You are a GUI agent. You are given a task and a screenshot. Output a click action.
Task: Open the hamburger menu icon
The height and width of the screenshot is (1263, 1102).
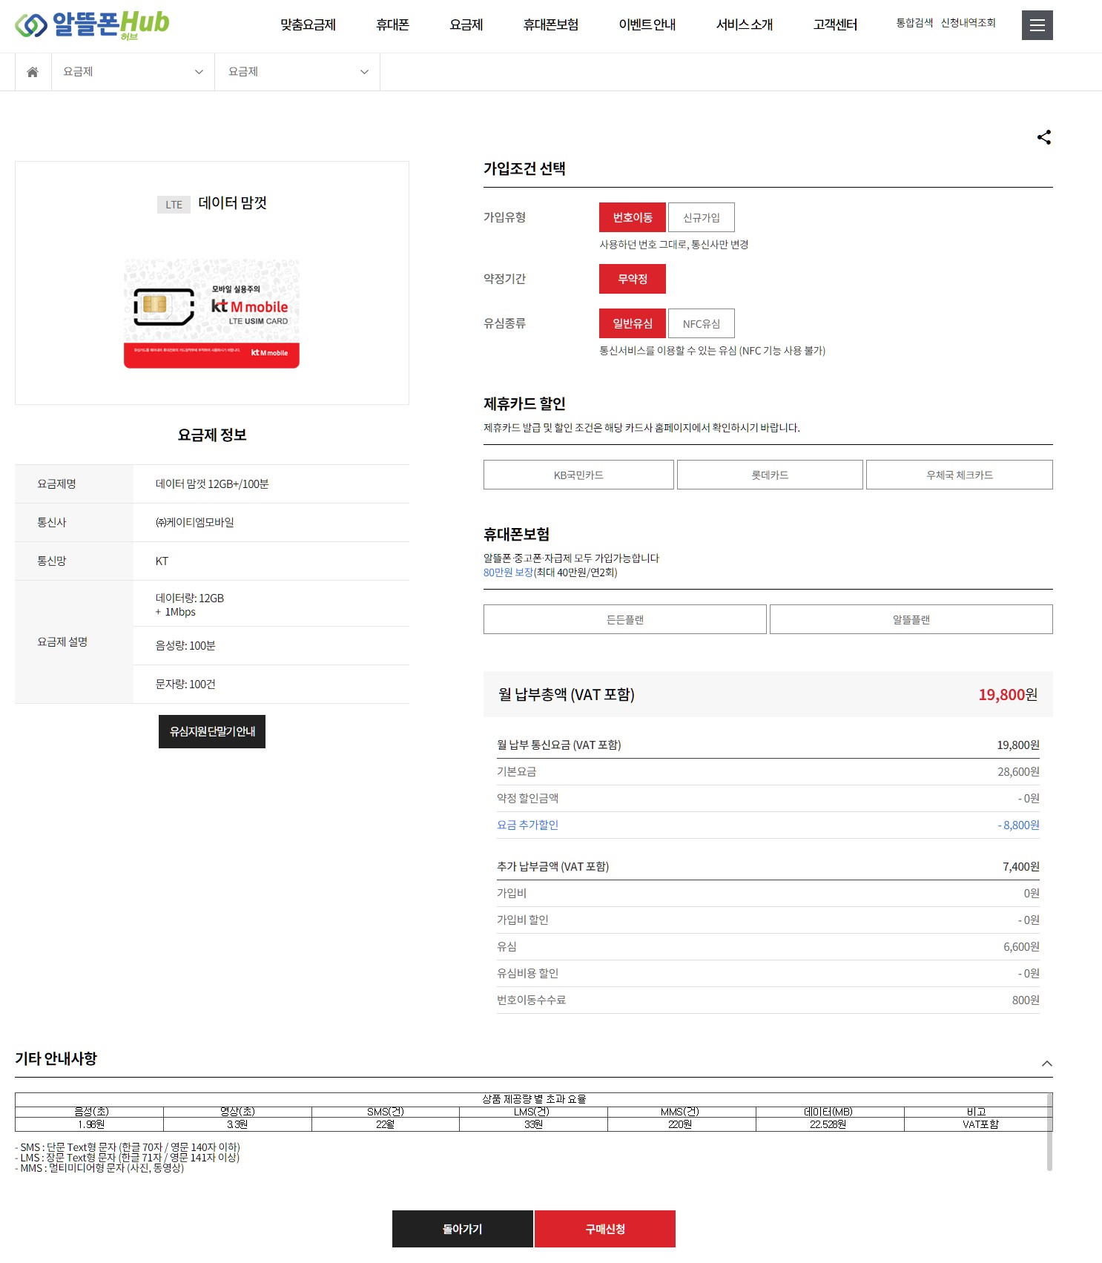(1037, 25)
